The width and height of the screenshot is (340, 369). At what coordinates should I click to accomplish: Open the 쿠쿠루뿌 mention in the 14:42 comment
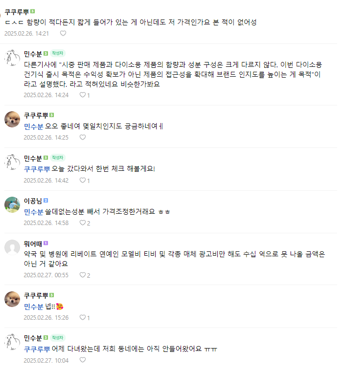[37, 169]
